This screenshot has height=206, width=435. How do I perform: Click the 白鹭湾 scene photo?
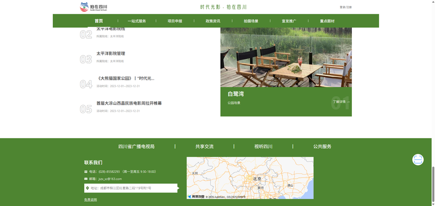click(x=286, y=57)
